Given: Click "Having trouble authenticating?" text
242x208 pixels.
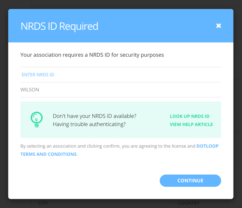Looking at the screenshot, I should tap(89, 124).
